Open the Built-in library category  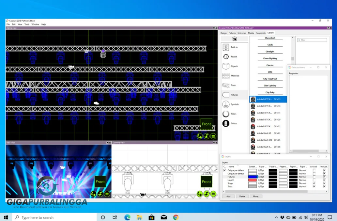234,47
